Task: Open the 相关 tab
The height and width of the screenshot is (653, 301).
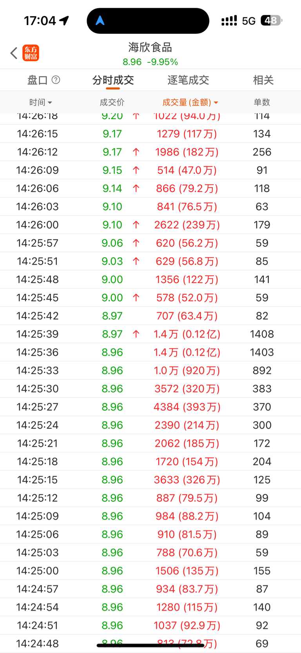Action: [x=263, y=80]
